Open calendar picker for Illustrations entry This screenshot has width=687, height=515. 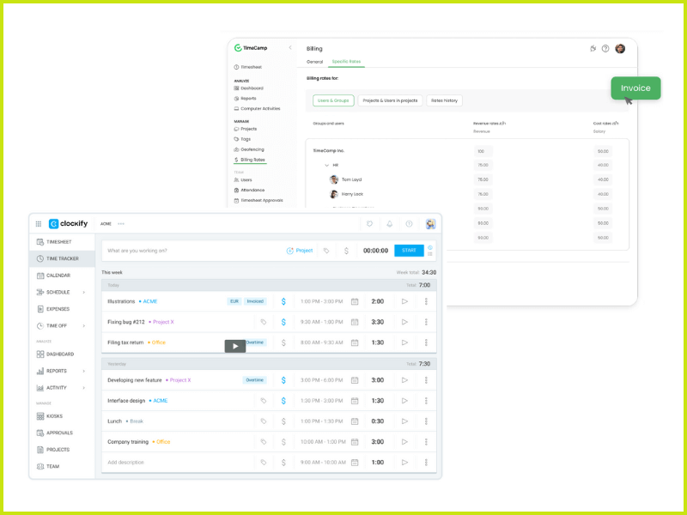[x=355, y=301]
